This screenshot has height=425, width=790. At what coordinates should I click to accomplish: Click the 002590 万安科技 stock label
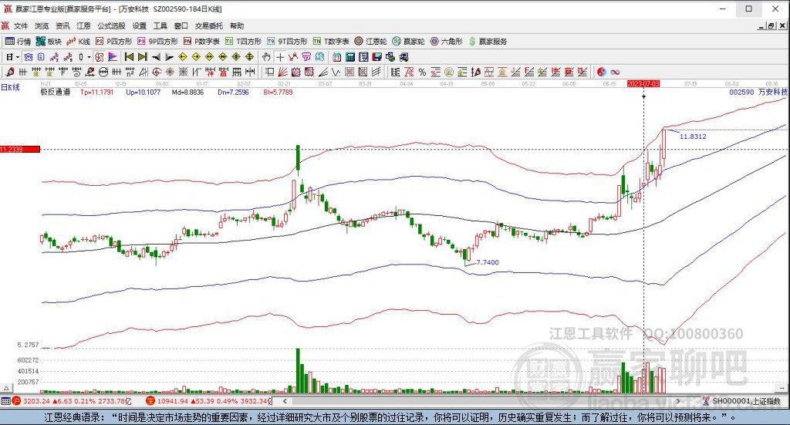point(758,92)
